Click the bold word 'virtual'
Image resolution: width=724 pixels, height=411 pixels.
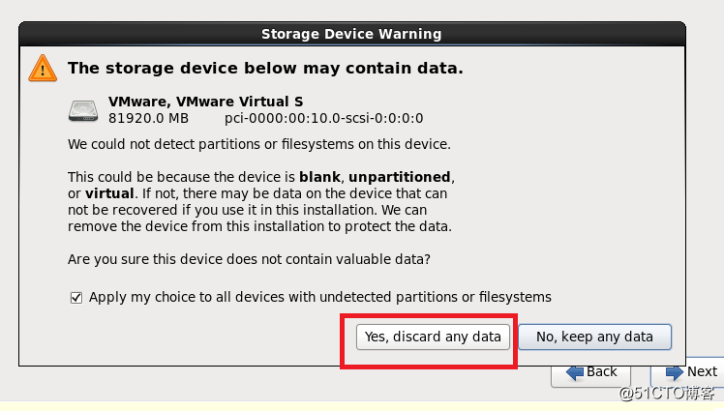pos(109,193)
